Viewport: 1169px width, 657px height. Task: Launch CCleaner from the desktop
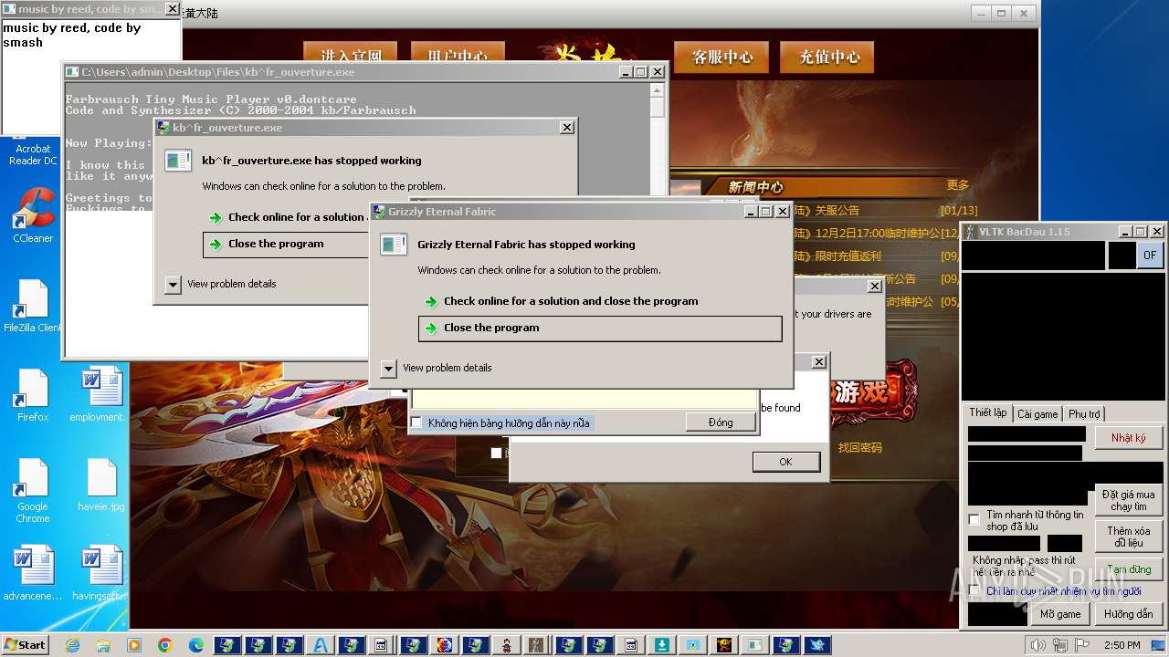point(33,215)
